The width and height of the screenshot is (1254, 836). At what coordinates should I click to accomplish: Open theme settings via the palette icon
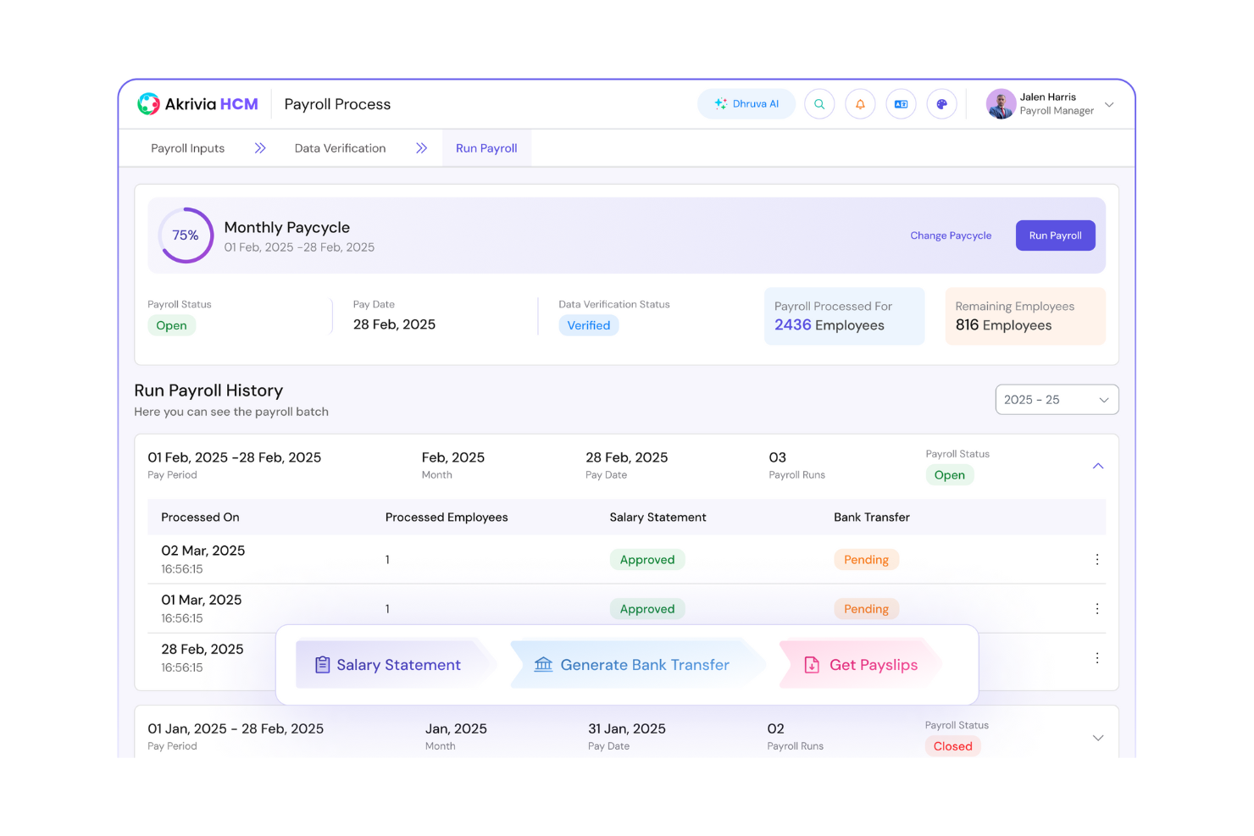pos(941,103)
